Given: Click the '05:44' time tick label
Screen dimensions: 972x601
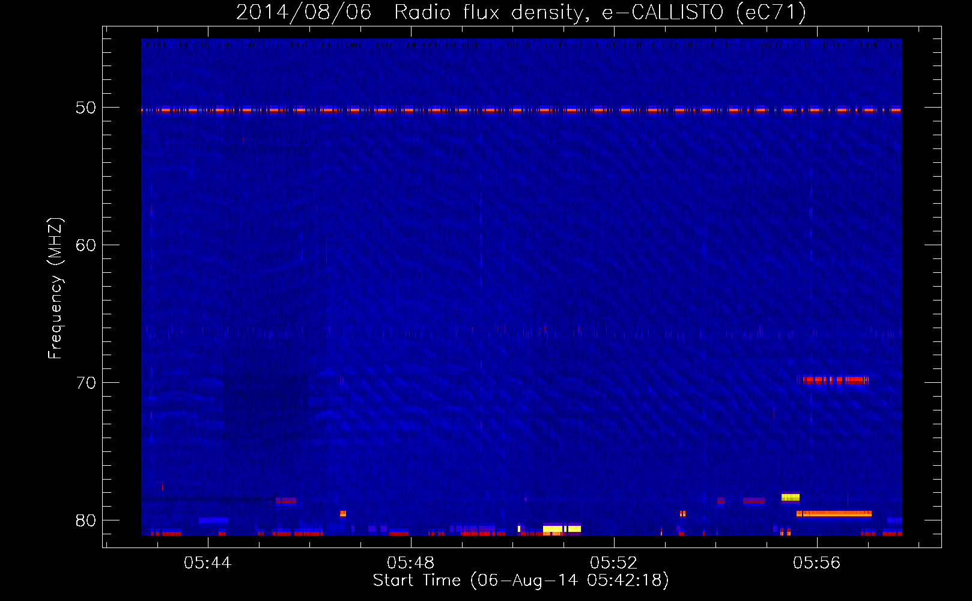Looking at the screenshot, I should click(208, 563).
